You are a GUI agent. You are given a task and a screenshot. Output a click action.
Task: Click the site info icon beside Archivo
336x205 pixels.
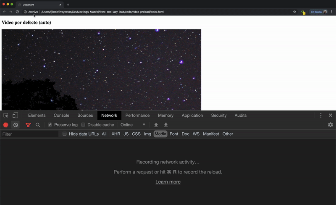25,12
